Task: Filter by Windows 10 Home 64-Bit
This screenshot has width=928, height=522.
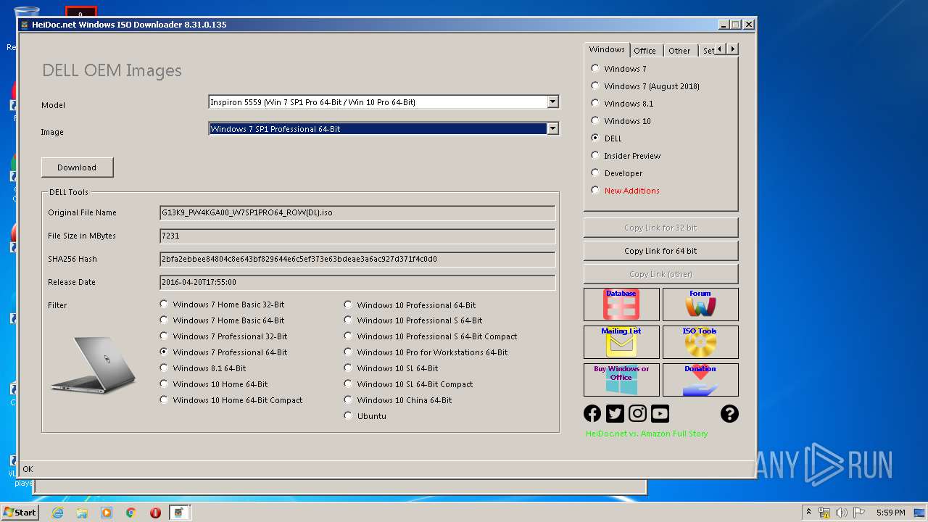Action: pyautogui.click(x=214, y=384)
